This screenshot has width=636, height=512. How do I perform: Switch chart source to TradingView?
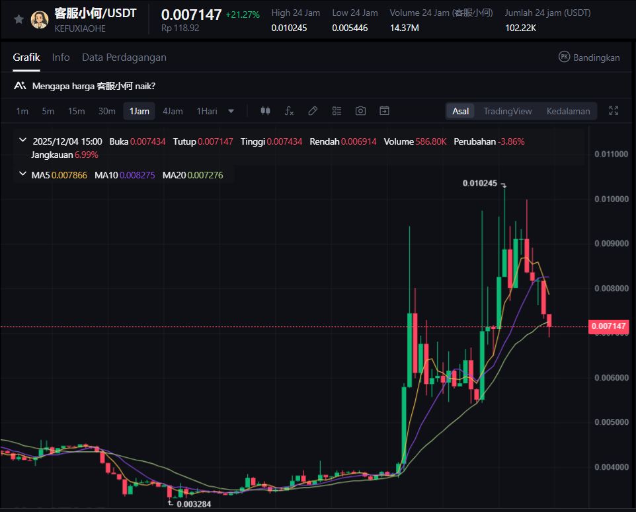coord(507,111)
